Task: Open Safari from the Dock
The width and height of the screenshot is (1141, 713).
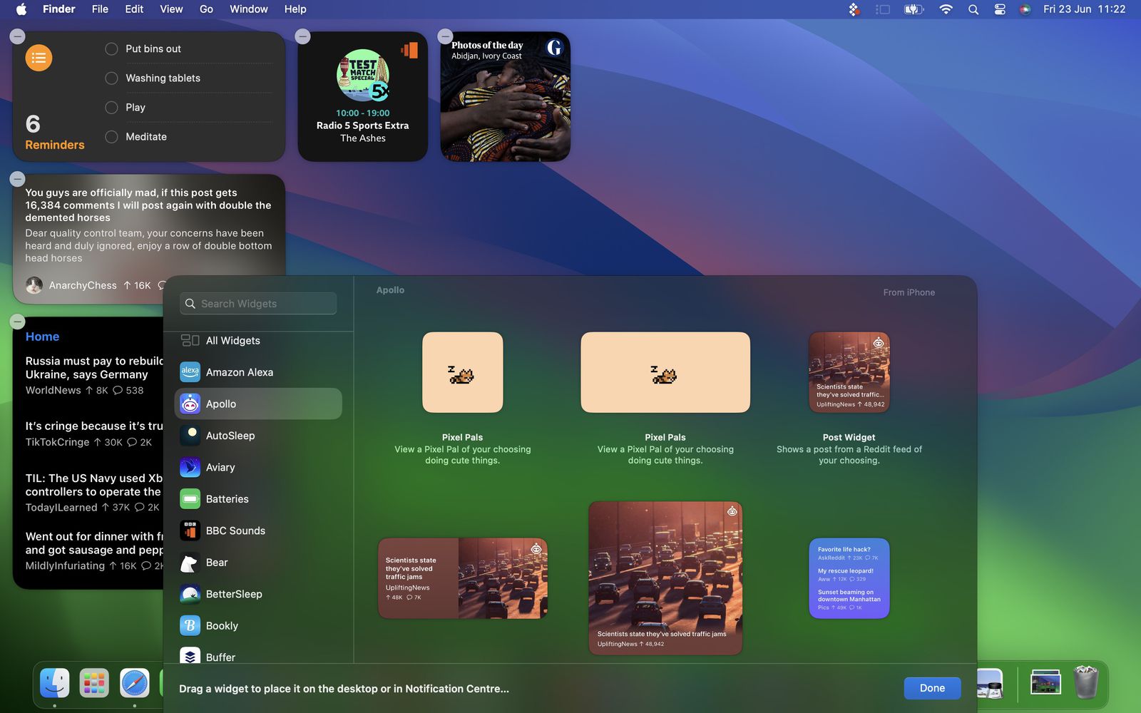Action: click(x=134, y=682)
